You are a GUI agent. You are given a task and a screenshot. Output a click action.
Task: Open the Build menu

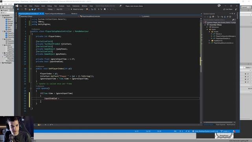click(43, 6)
